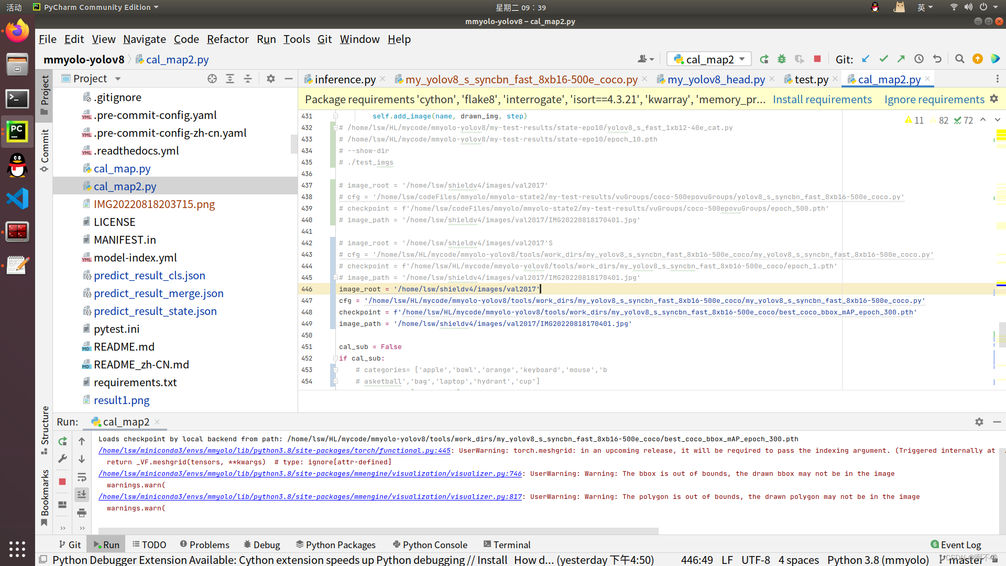The image size is (1006, 566).
Task: Open the Terminal tool window tab
Action: (x=506, y=545)
